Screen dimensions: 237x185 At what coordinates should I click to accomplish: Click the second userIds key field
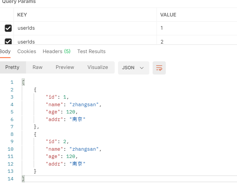pos(26,42)
